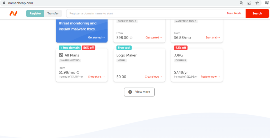
Task: Click 'threat monitoring and' text on blue card
Action: [78, 23]
